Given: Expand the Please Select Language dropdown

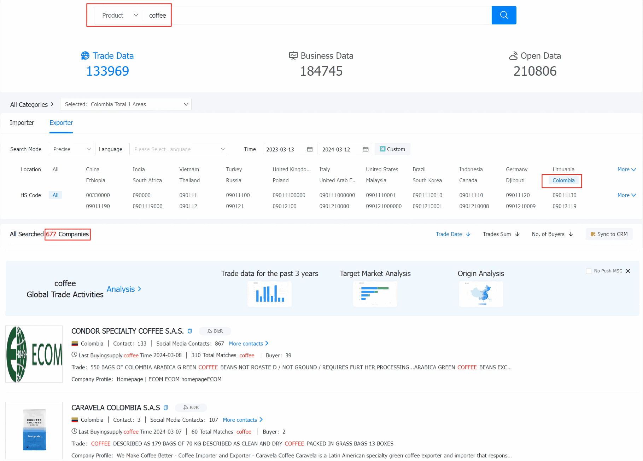Looking at the screenshot, I should (x=179, y=149).
